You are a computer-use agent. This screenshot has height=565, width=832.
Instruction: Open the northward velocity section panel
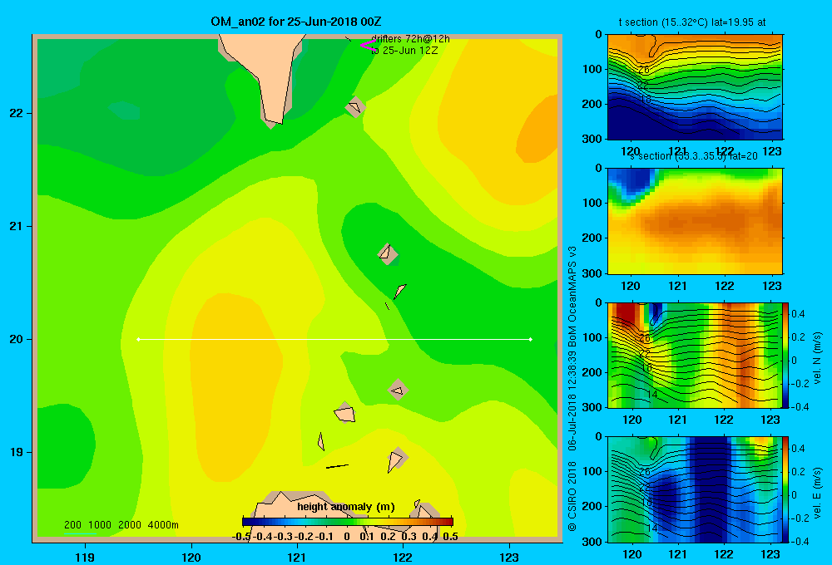(695, 356)
